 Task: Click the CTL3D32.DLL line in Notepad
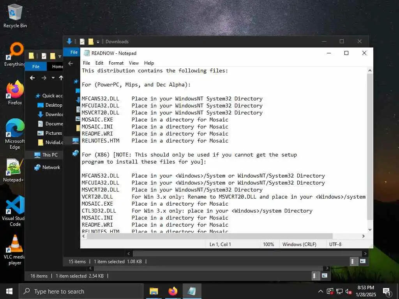click(197, 211)
